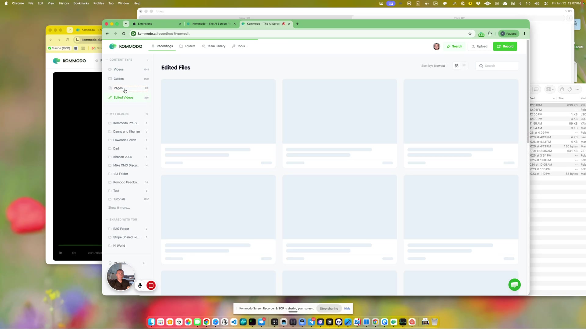Image resolution: width=586 pixels, height=329 pixels.
Task: Open the Trash in the Dock
Action: [434, 322]
